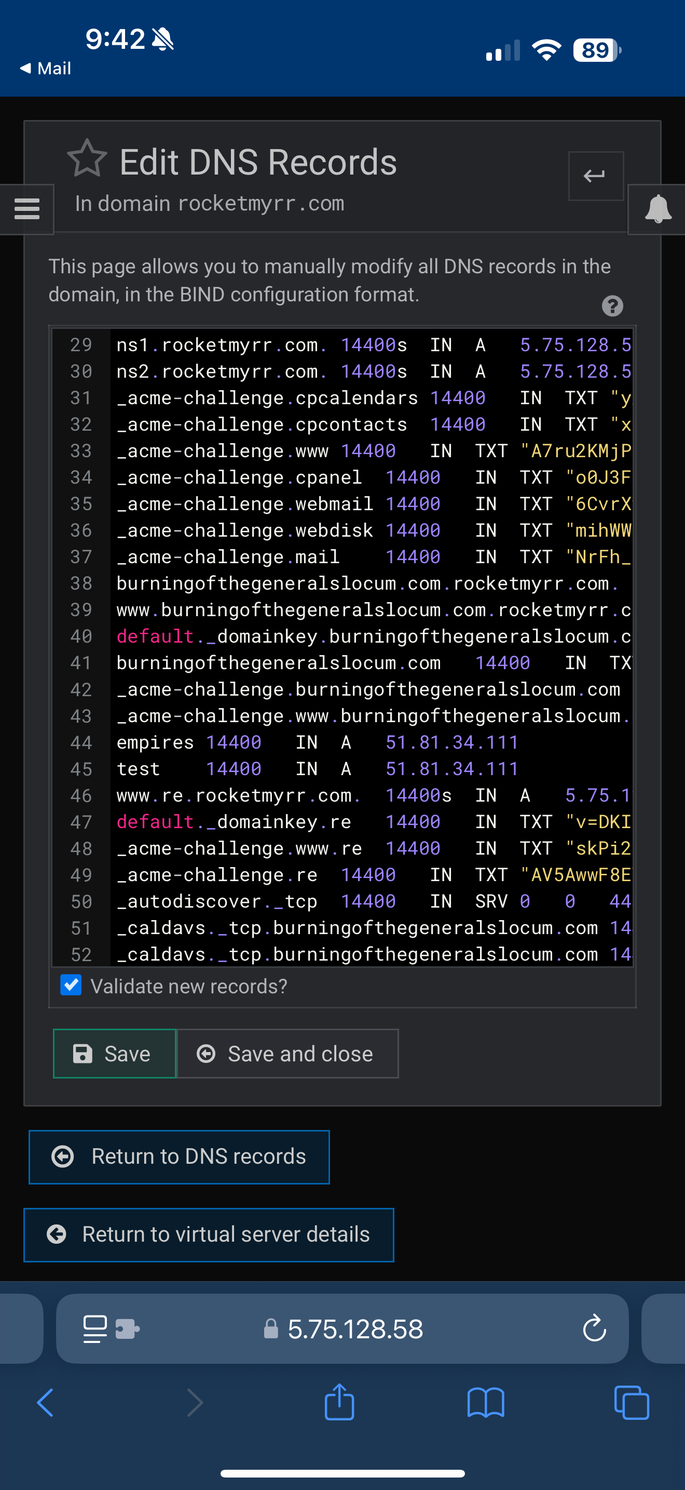Click Save and close button
The height and width of the screenshot is (1490, 685).
[287, 1054]
